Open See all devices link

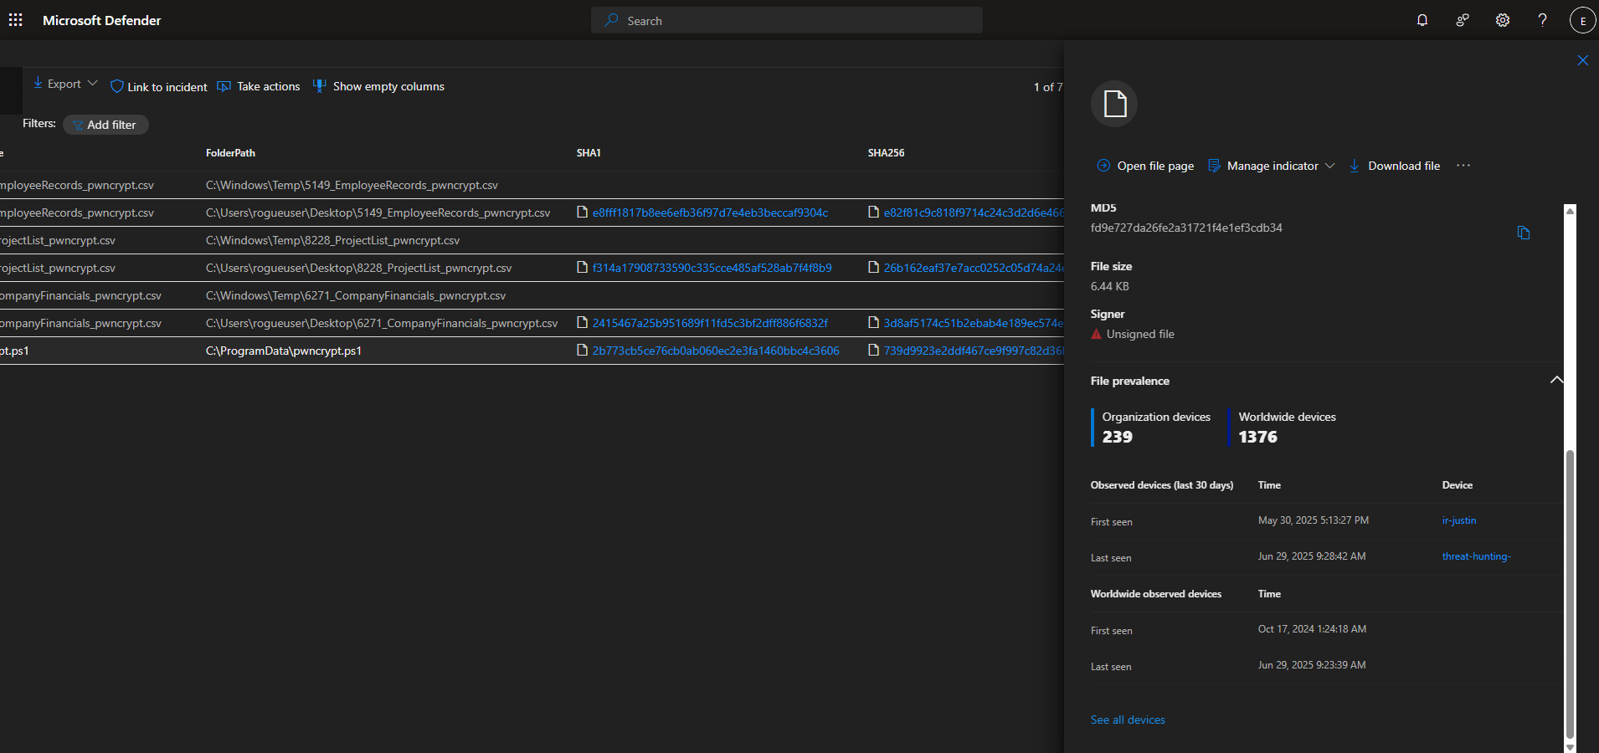[x=1128, y=720]
